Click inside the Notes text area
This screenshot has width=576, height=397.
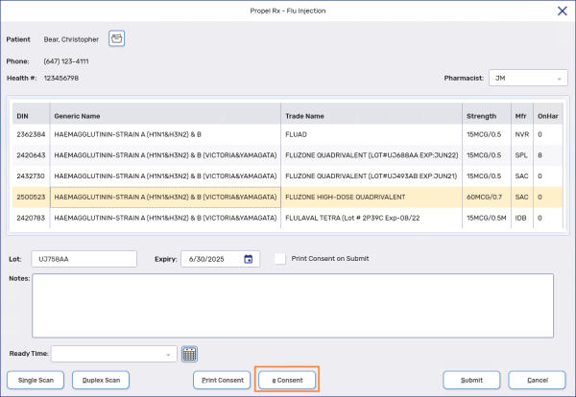click(x=293, y=305)
